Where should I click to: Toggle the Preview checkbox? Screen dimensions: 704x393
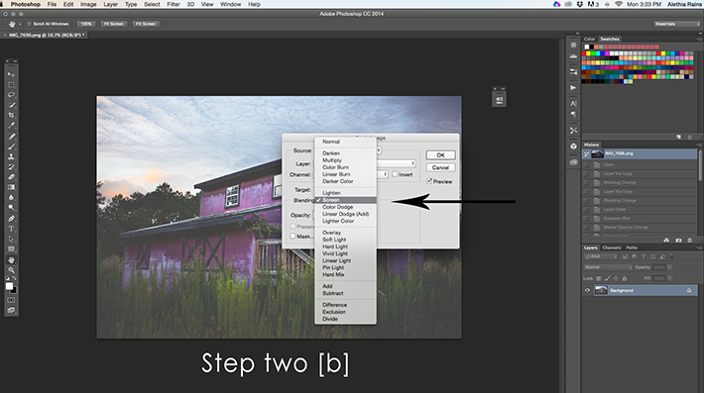point(429,181)
